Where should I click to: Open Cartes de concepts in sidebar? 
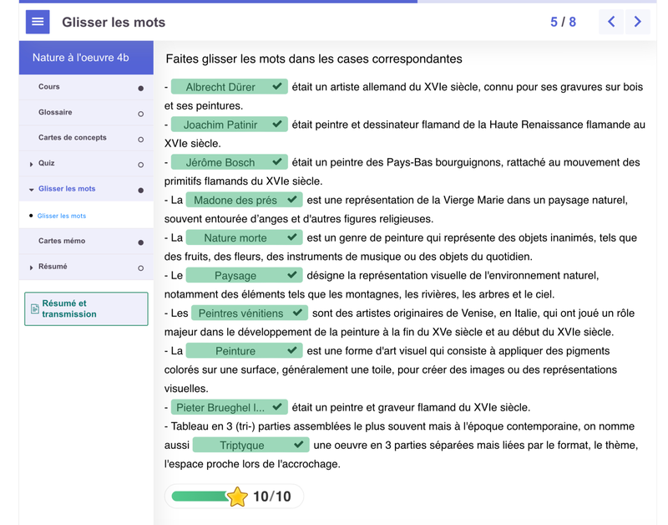tap(72, 138)
